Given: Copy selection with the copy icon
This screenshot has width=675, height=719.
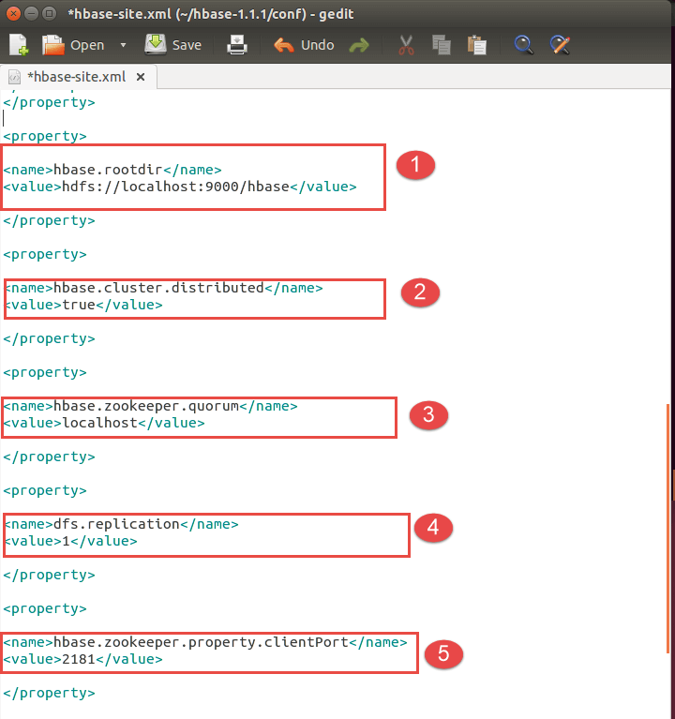Looking at the screenshot, I should pos(442,44).
